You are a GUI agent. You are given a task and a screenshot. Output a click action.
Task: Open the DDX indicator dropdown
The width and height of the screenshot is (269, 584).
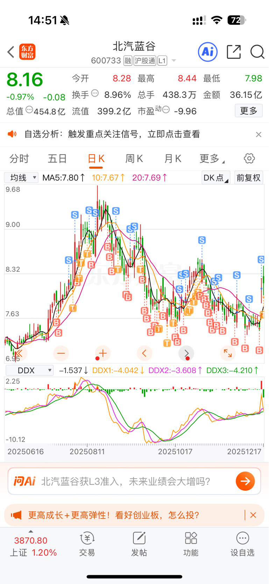[30, 370]
